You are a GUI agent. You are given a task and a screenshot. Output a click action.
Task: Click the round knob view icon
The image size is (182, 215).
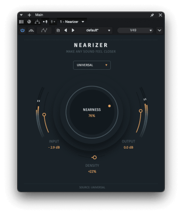coord(29,21)
